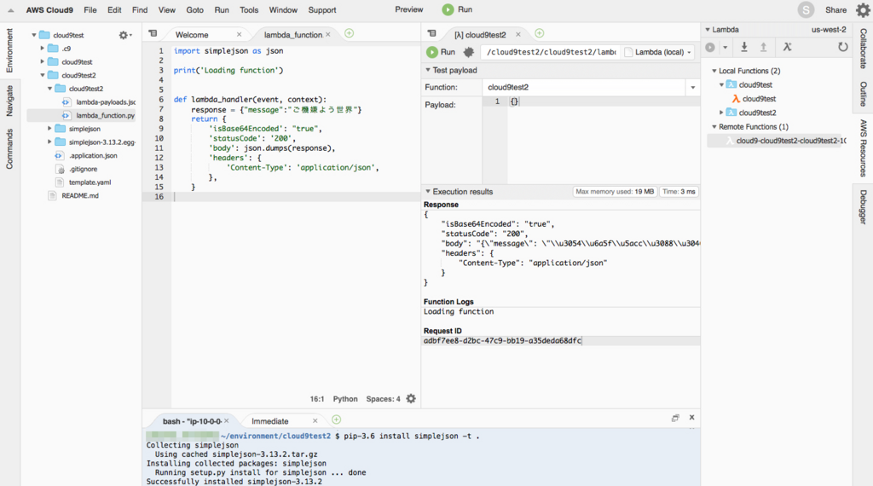Image resolution: width=873 pixels, height=486 pixels.
Task: Expand cloud9test2 under Local Functions
Action: (721, 113)
